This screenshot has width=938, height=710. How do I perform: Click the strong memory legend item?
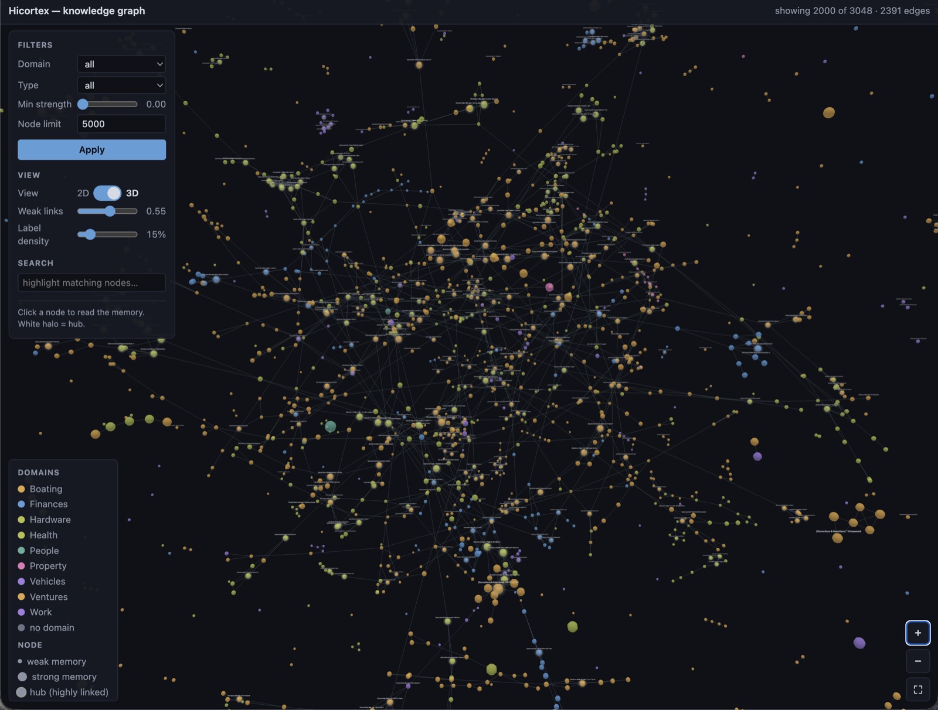coord(57,677)
